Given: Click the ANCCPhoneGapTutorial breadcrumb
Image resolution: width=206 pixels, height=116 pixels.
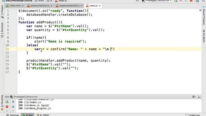Looking at the screenshot, I should (x=17, y=1).
